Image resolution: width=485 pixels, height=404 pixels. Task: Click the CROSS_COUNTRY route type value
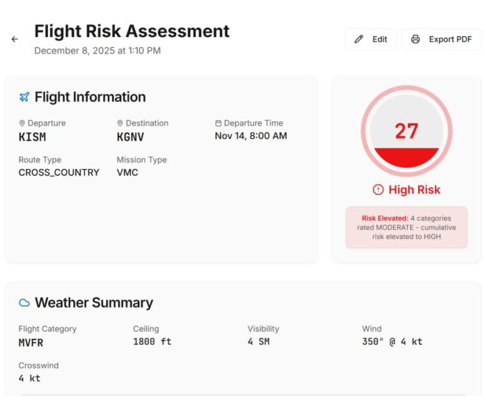pyautogui.click(x=59, y=172)
